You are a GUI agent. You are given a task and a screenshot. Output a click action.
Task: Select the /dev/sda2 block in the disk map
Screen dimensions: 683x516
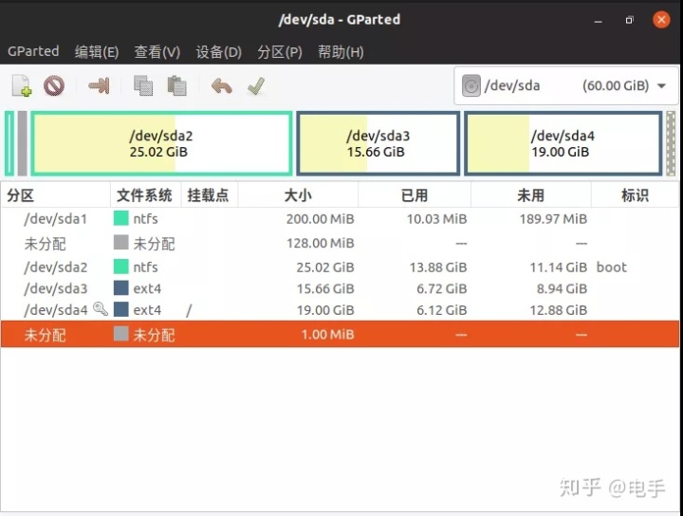pos(161,143)
